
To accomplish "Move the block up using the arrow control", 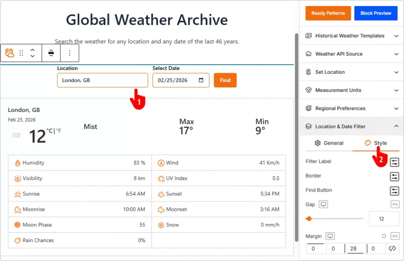I will pos(32,50).
